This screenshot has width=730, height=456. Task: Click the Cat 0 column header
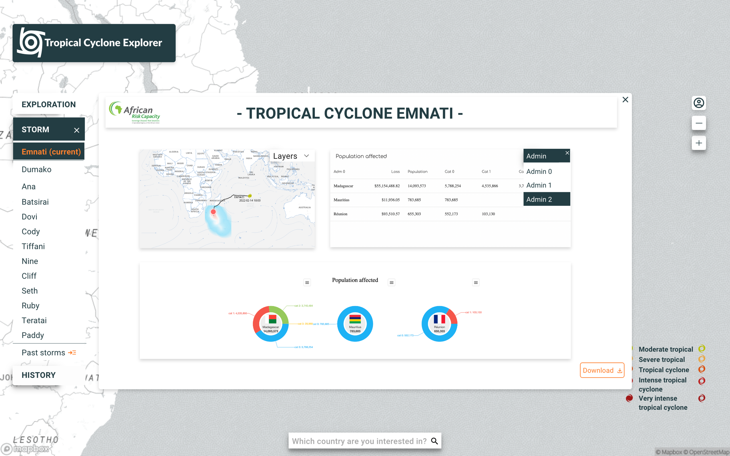pos(449,171)
